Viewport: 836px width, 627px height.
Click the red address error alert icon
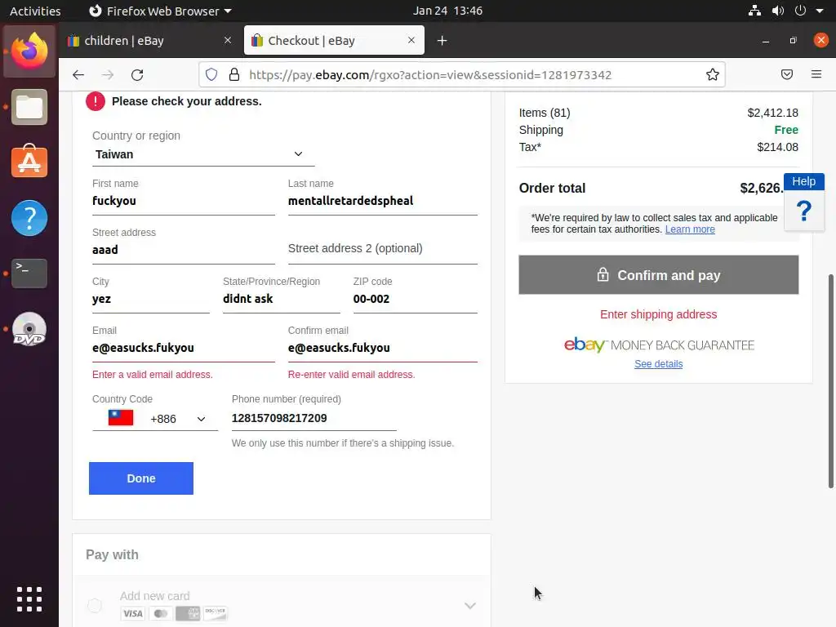click(x=96, y=101)
